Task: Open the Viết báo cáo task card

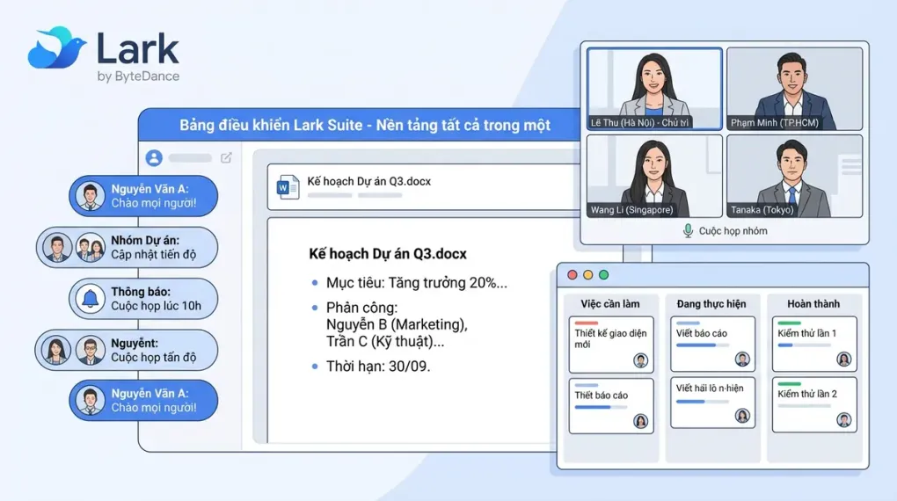Action: click(x=713, y=344)
